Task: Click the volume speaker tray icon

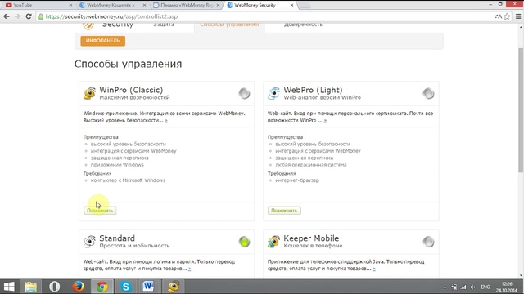Action: (472, 287)
